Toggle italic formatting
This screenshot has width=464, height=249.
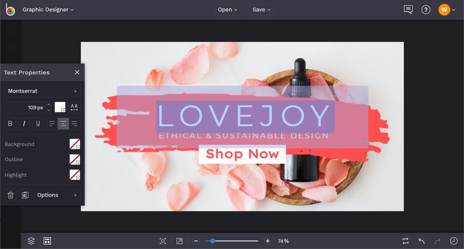(24, 124)
